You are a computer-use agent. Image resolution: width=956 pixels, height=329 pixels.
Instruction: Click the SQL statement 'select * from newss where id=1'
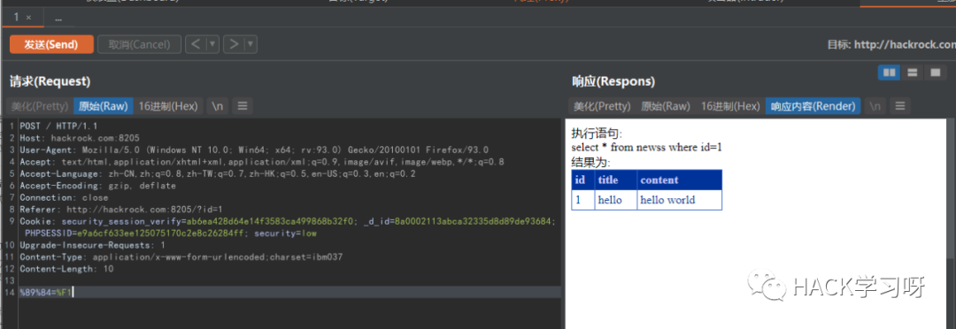[x=646, y=148]
